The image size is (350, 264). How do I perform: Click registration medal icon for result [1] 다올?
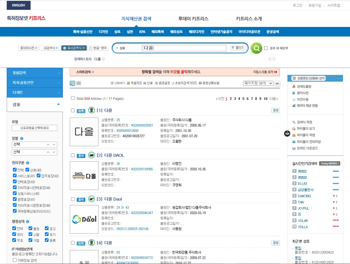coord(91,110)
